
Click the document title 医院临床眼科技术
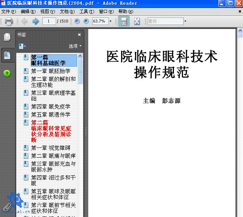coord(162,57)
